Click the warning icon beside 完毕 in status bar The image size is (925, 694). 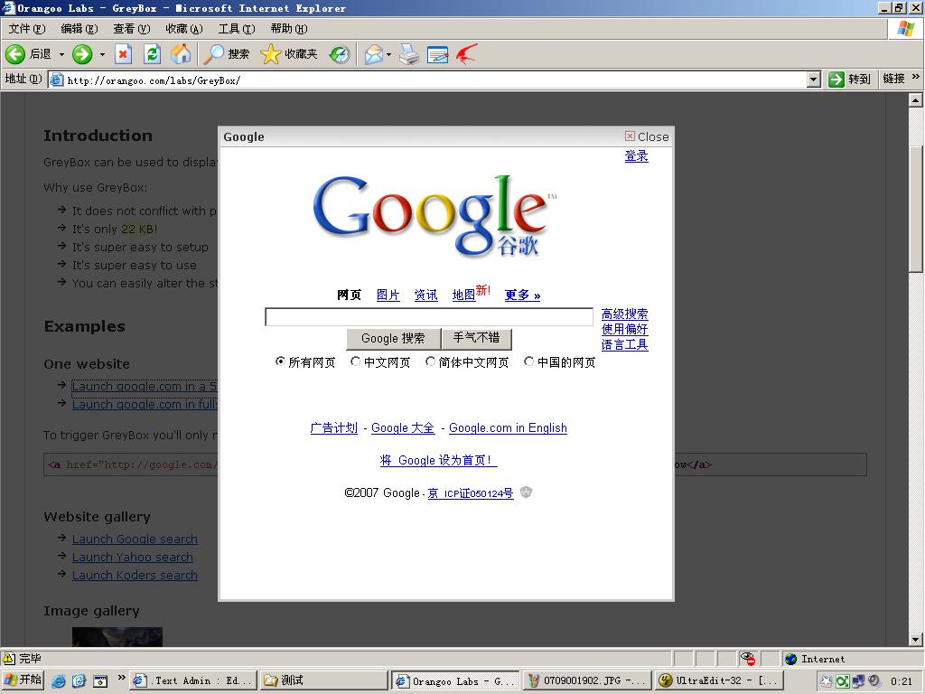click(x=9, y=659)
